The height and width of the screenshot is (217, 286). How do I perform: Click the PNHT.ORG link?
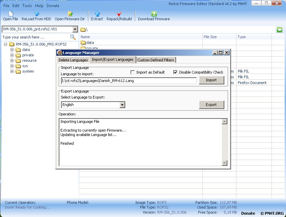click(272, 213)
